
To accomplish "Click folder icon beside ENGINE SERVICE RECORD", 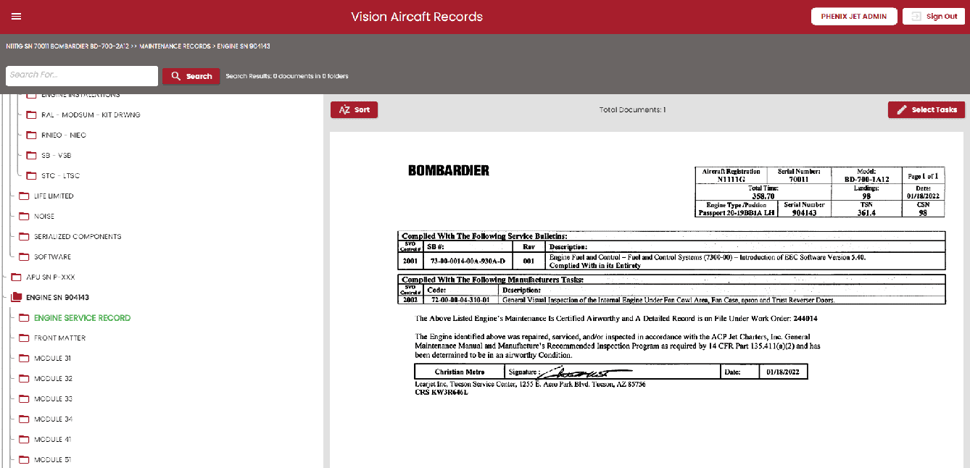I will [24, 318].
